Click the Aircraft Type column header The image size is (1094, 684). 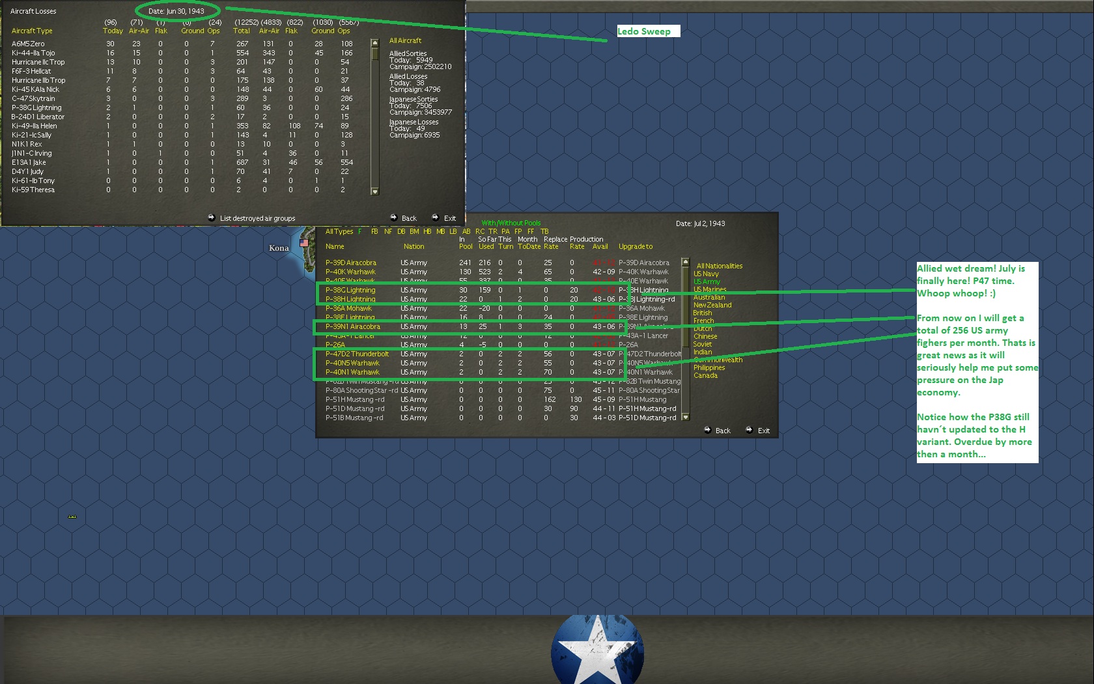pyautogui.click(x=32, y=31)
